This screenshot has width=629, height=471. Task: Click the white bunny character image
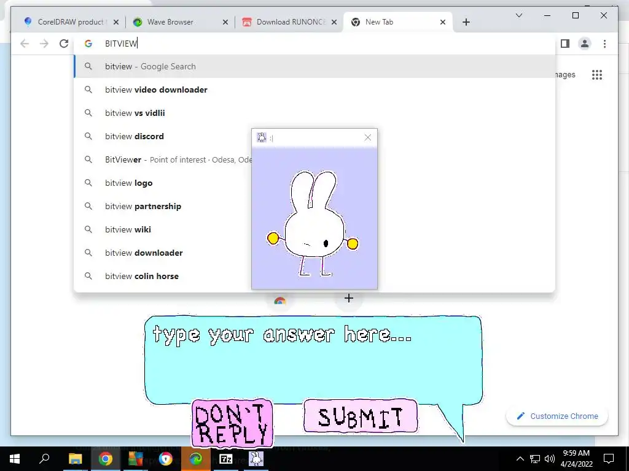click(313, 223)
